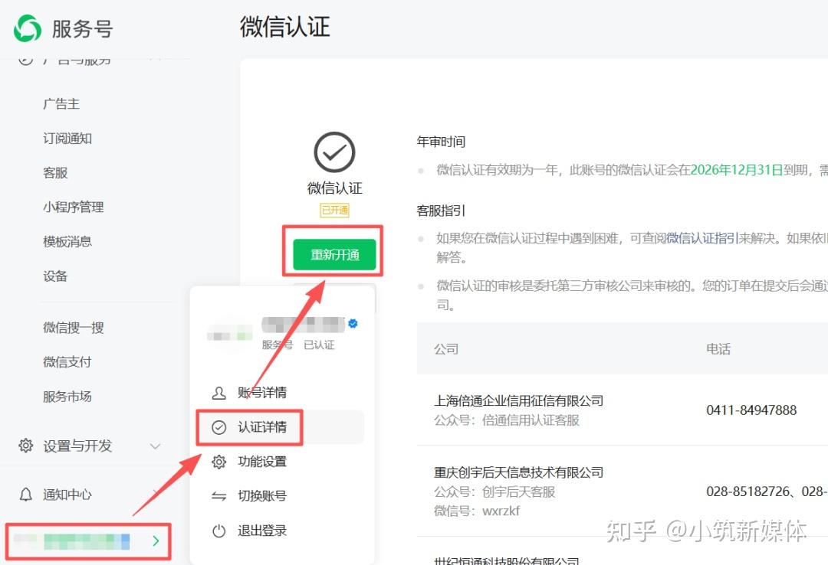Click the green WeChat service account logo
The image size is (828, 565).
click(x=28, y=28)
